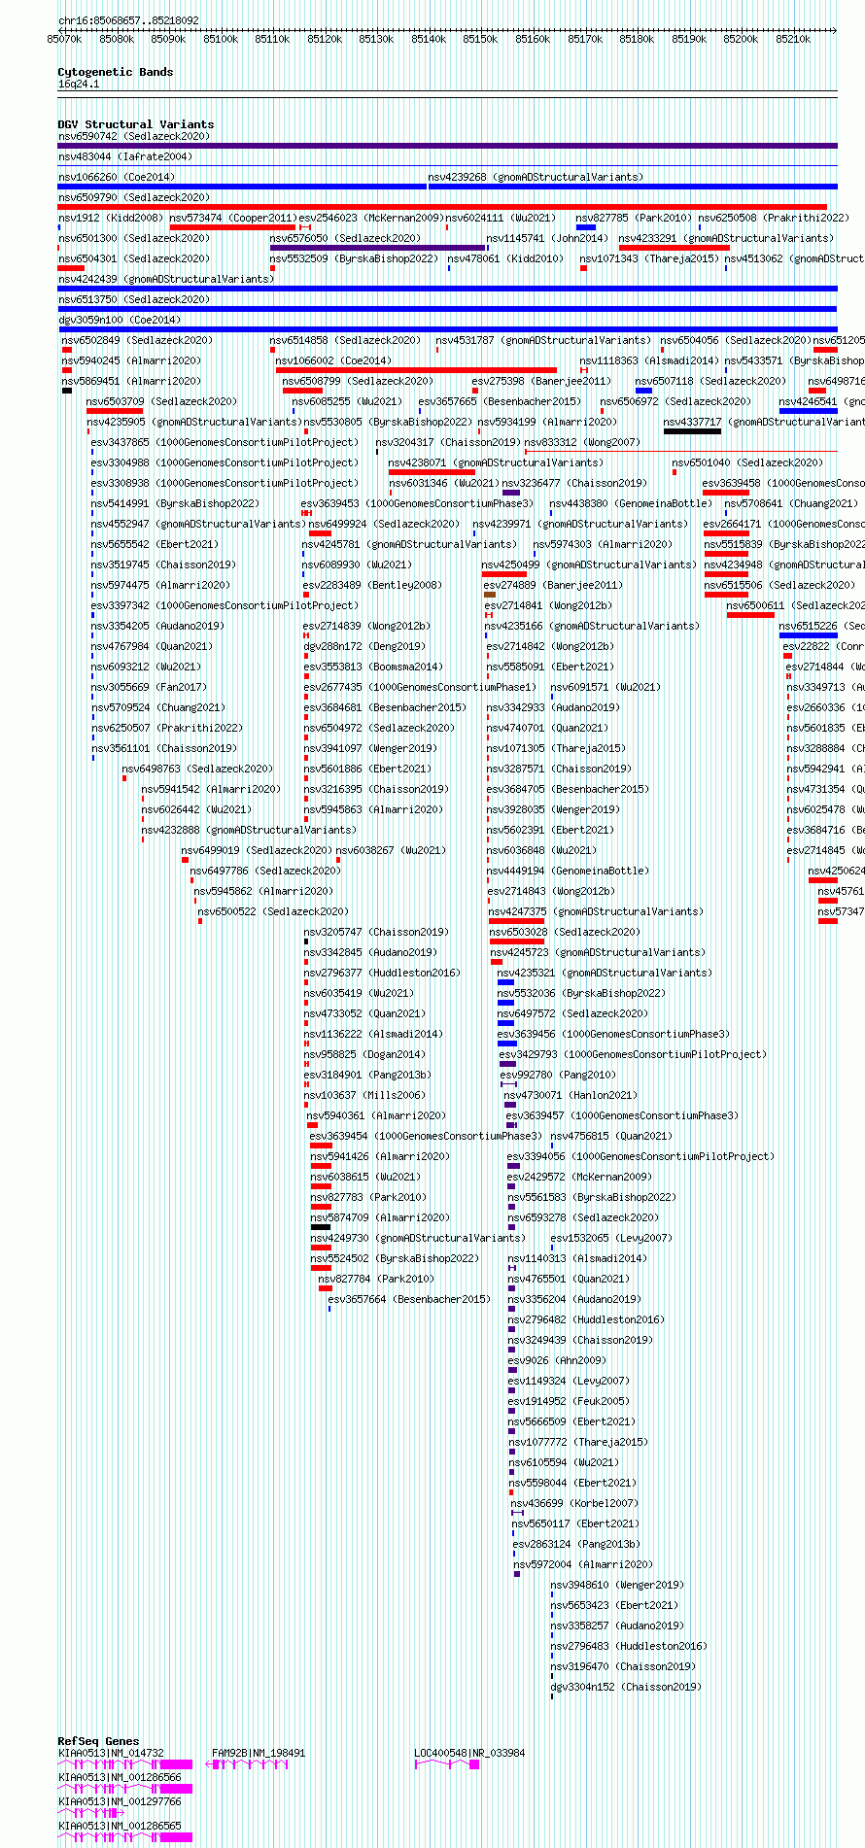
Task: Click nsv3948610 (Wenger2019) label
Action: click(617, 1586)
